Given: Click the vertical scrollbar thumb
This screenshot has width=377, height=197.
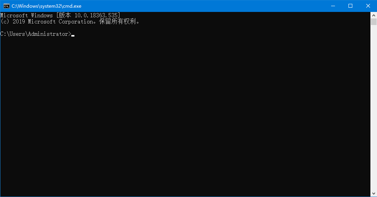Looking at the screenshot, I should coord(374,22).
